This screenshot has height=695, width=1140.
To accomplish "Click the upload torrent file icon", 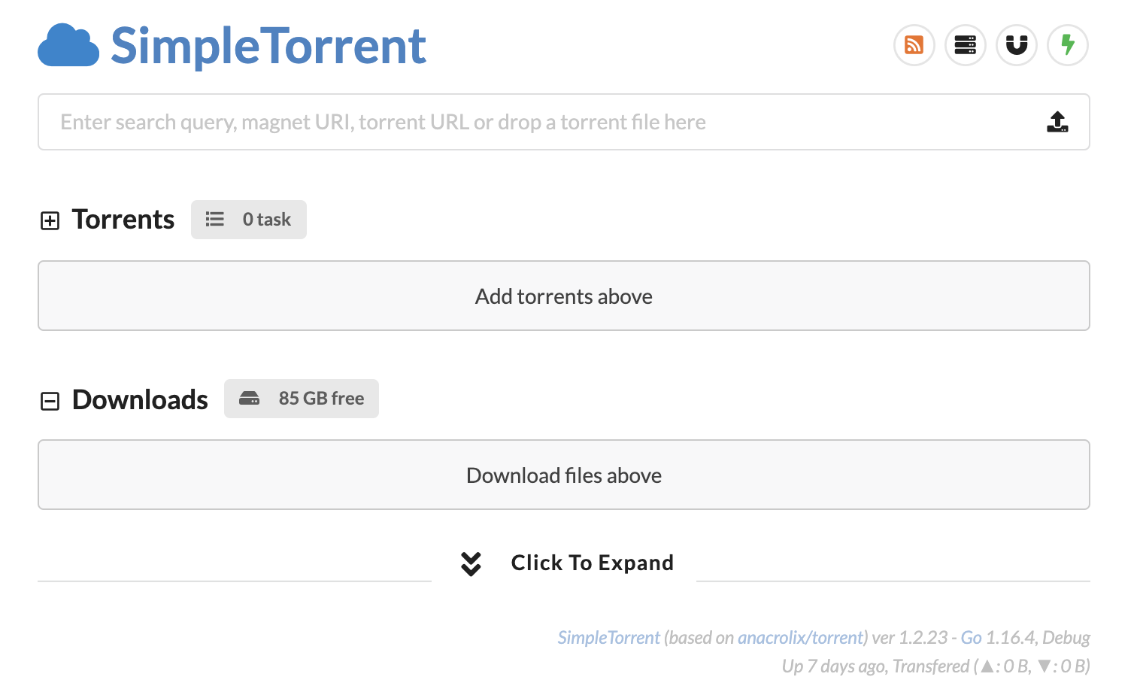I will (x=1057, y=122).
